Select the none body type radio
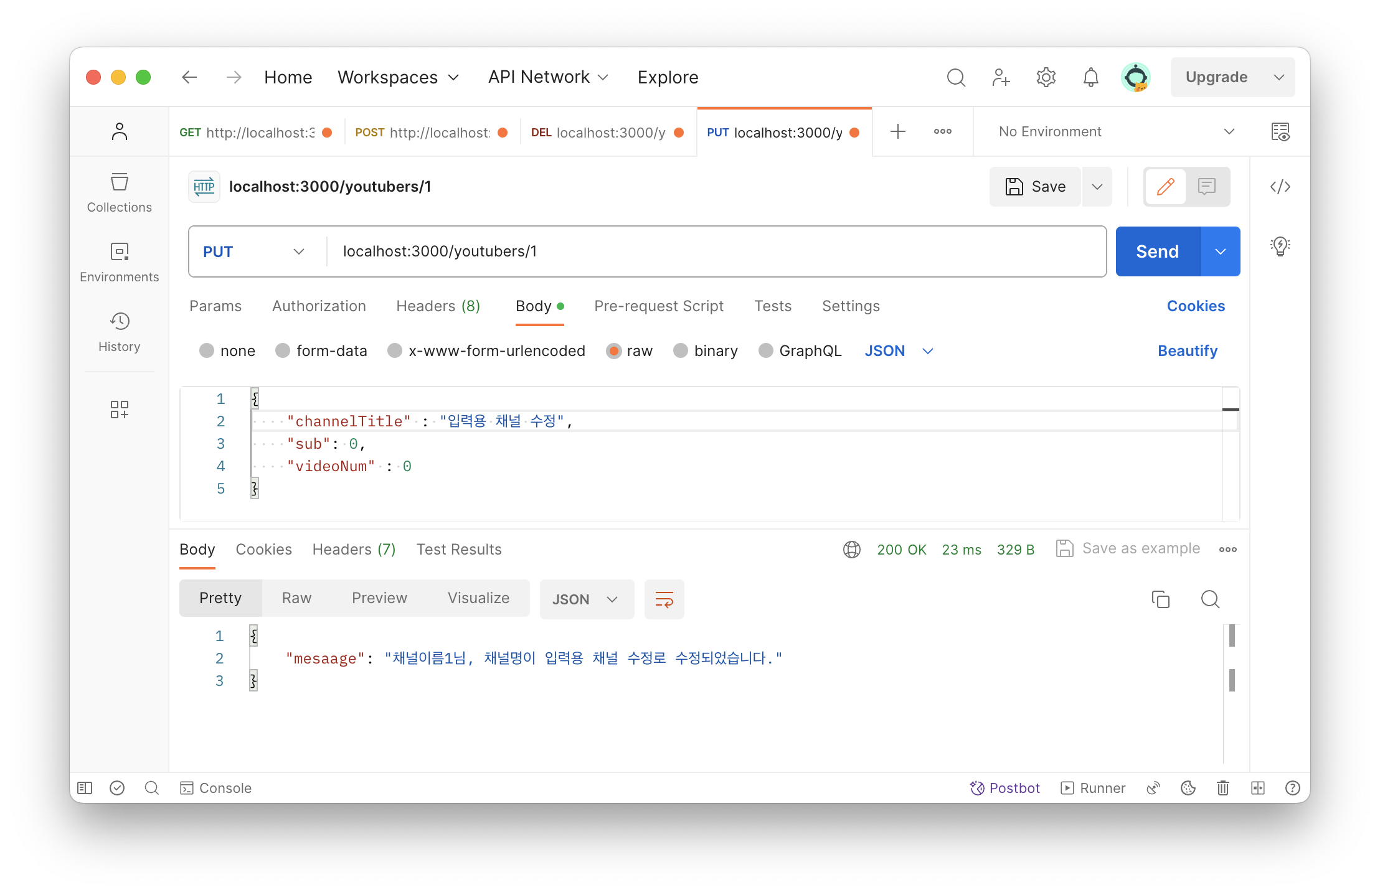This screenshot has height=895, width=1380. pyautogui.click(x=207, y=351)
